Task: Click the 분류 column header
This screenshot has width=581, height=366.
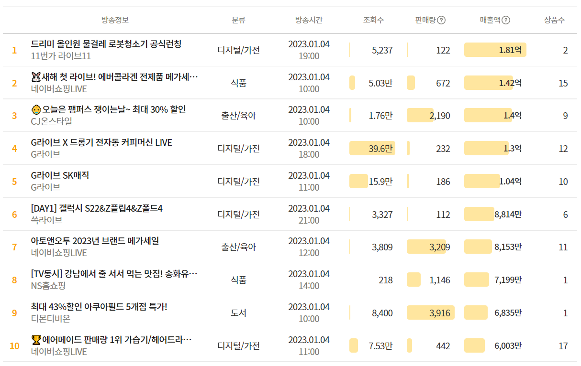Action: [238, 20]
